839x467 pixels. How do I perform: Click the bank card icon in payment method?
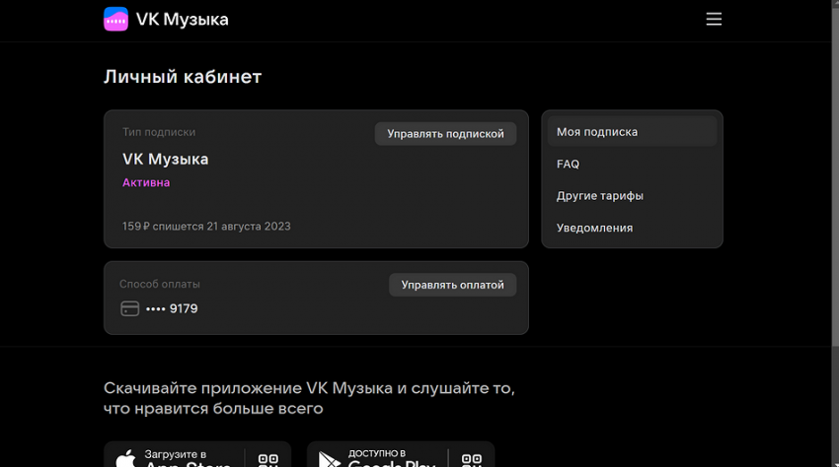point(129,308)
